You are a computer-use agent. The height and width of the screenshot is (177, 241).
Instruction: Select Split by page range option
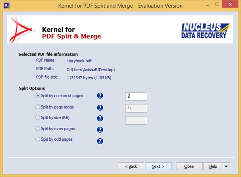54,107
